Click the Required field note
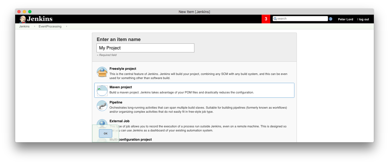This screenshot has width=389, height=164. coord(107,55)
